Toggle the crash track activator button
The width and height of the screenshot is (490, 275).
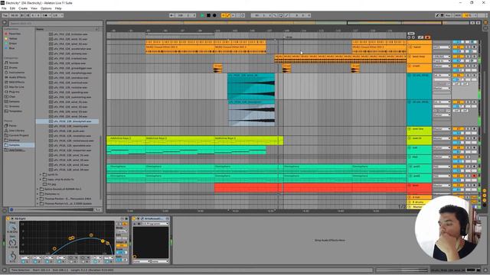pos(458,66)
